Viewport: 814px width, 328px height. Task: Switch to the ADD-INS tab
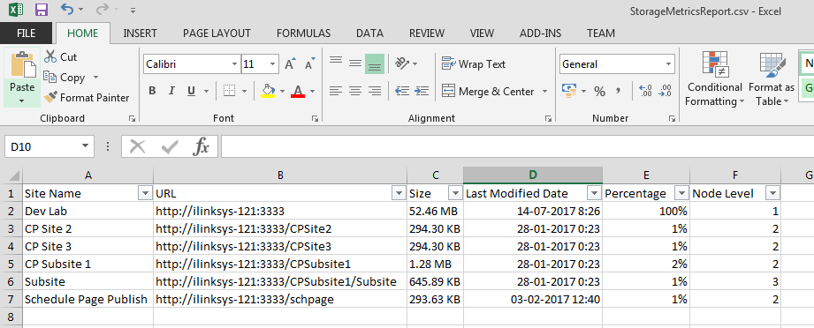tap(540, 34)
